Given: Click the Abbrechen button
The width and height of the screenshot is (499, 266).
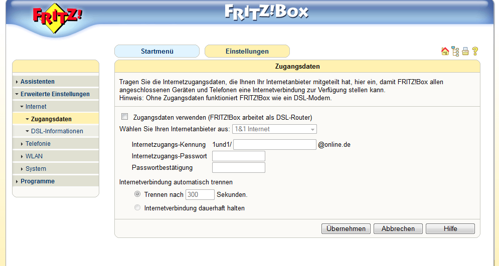Looking at the screenshot, I should click(398, 228).
